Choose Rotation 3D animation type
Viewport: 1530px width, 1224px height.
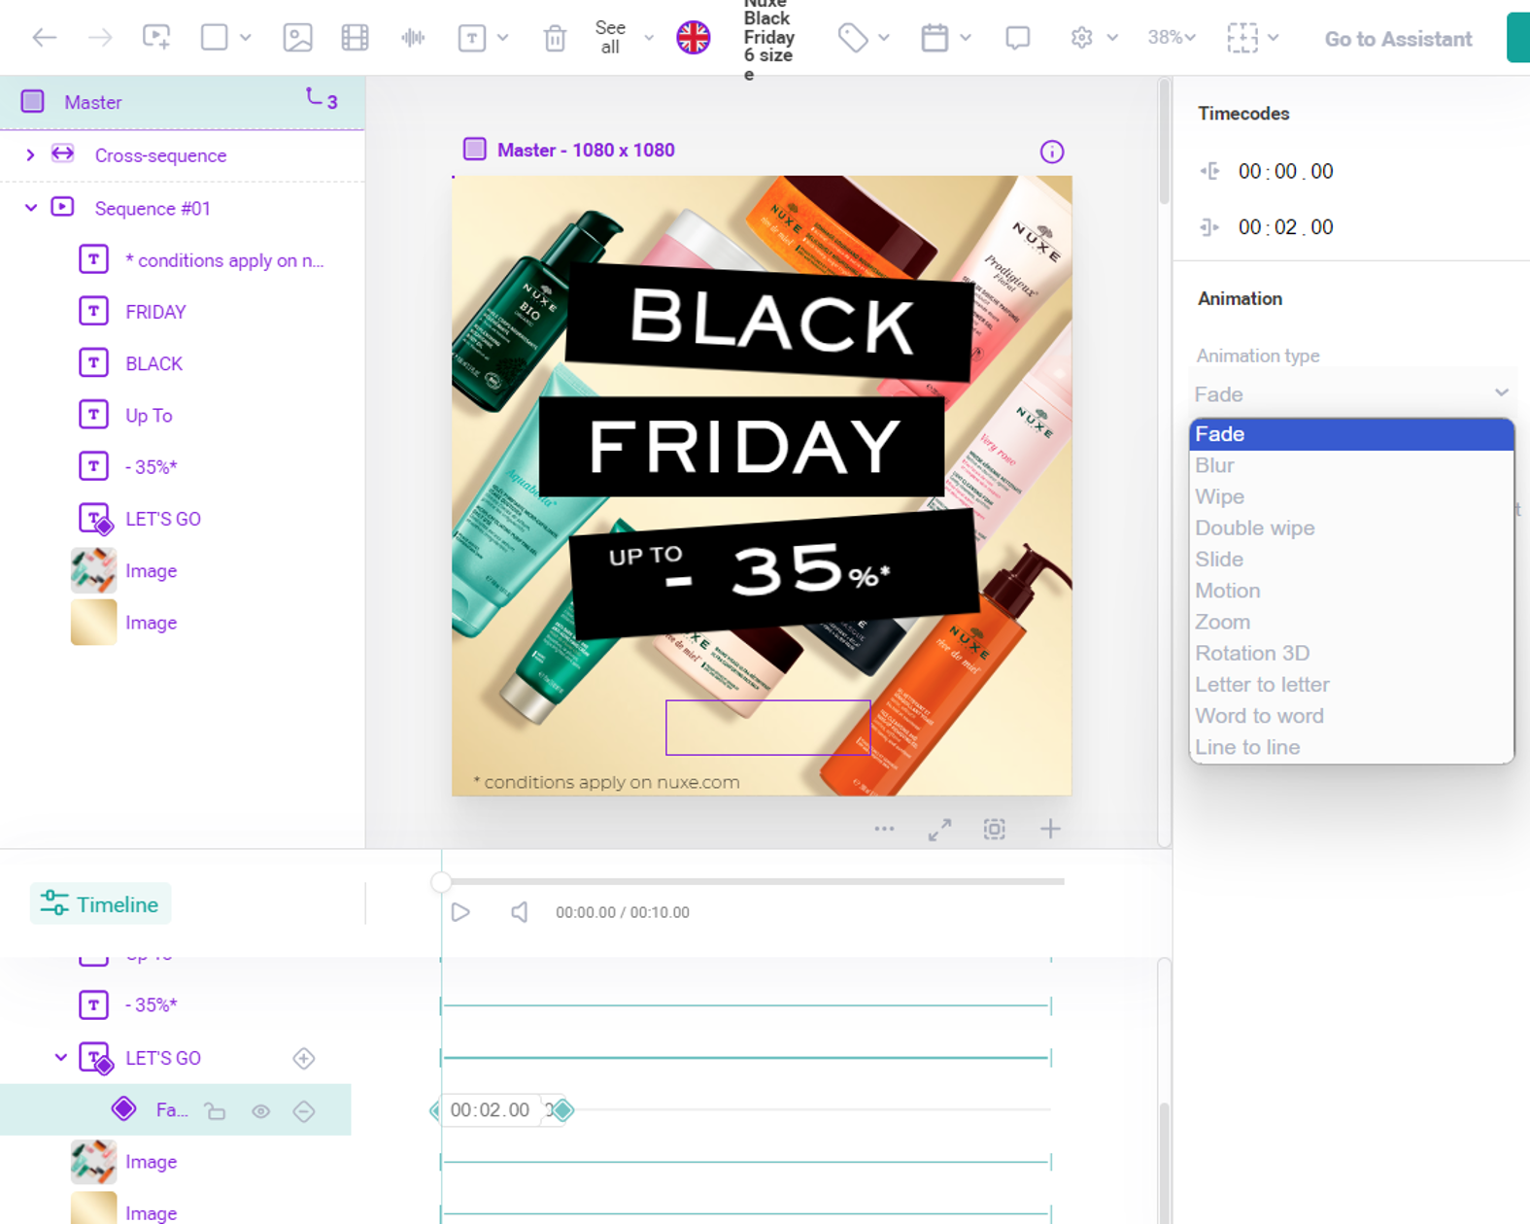(1351, 653)
